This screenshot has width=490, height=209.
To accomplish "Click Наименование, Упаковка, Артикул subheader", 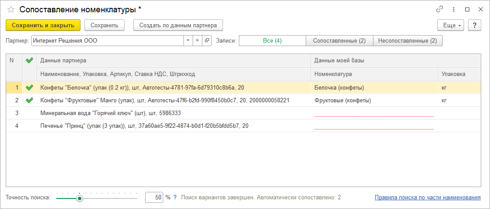I will click(x=174, y=74).
